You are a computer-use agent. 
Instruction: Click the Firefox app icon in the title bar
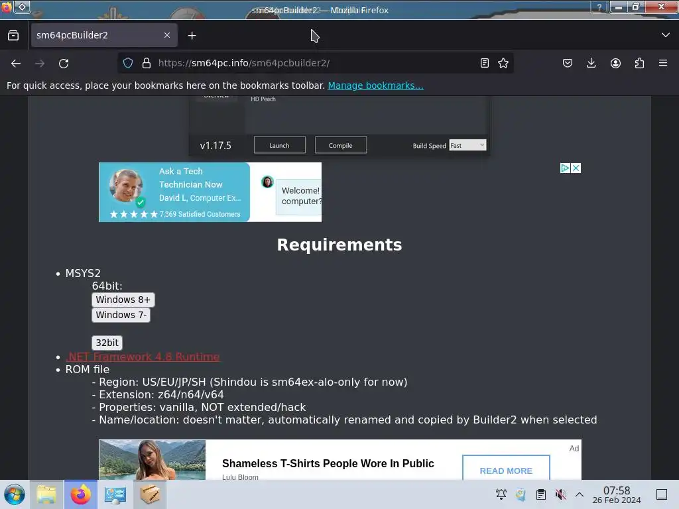coord(7,7)
